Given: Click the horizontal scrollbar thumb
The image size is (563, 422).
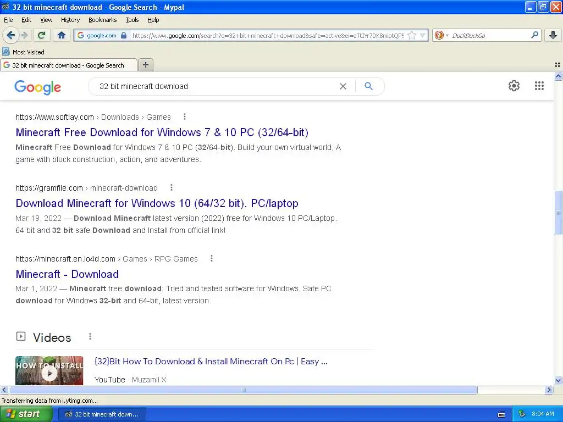Looking at the screenshot, I should pos(243,390).
